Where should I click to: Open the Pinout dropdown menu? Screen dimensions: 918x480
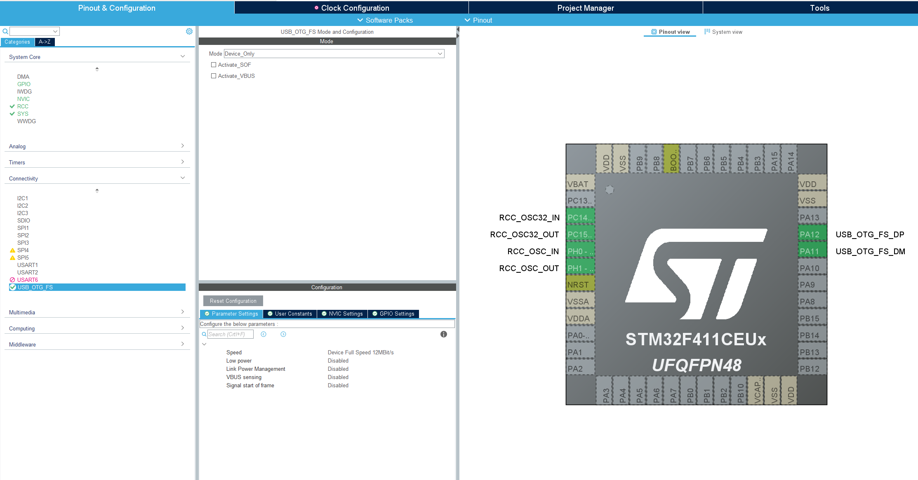click(x=478, y=20)
